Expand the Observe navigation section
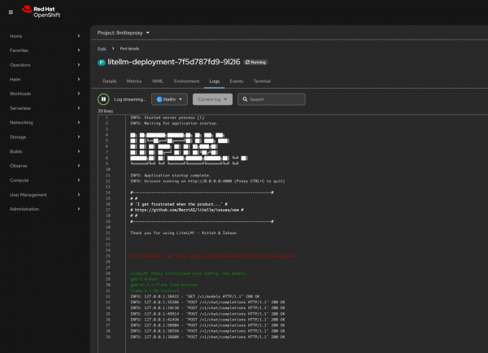Viewport: 488px width, 353px height. click(45, 166)
